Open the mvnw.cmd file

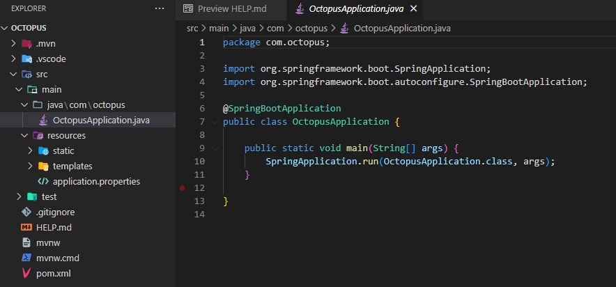coord(58,258)
